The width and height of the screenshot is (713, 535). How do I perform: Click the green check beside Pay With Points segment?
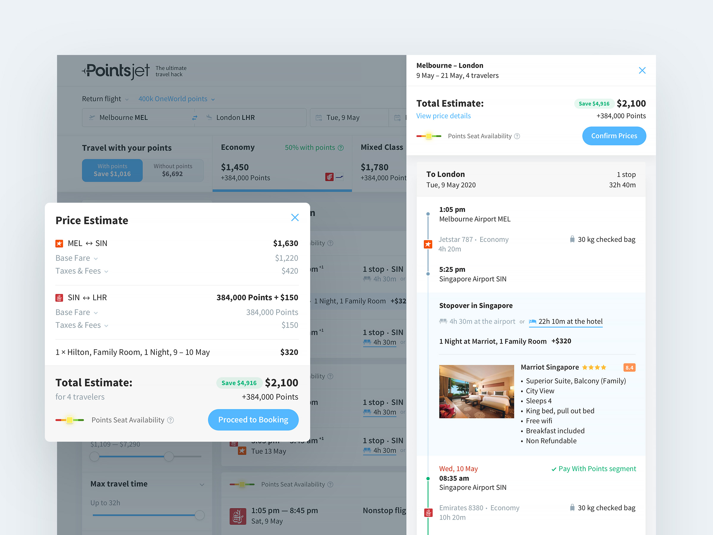click(554, 469)
